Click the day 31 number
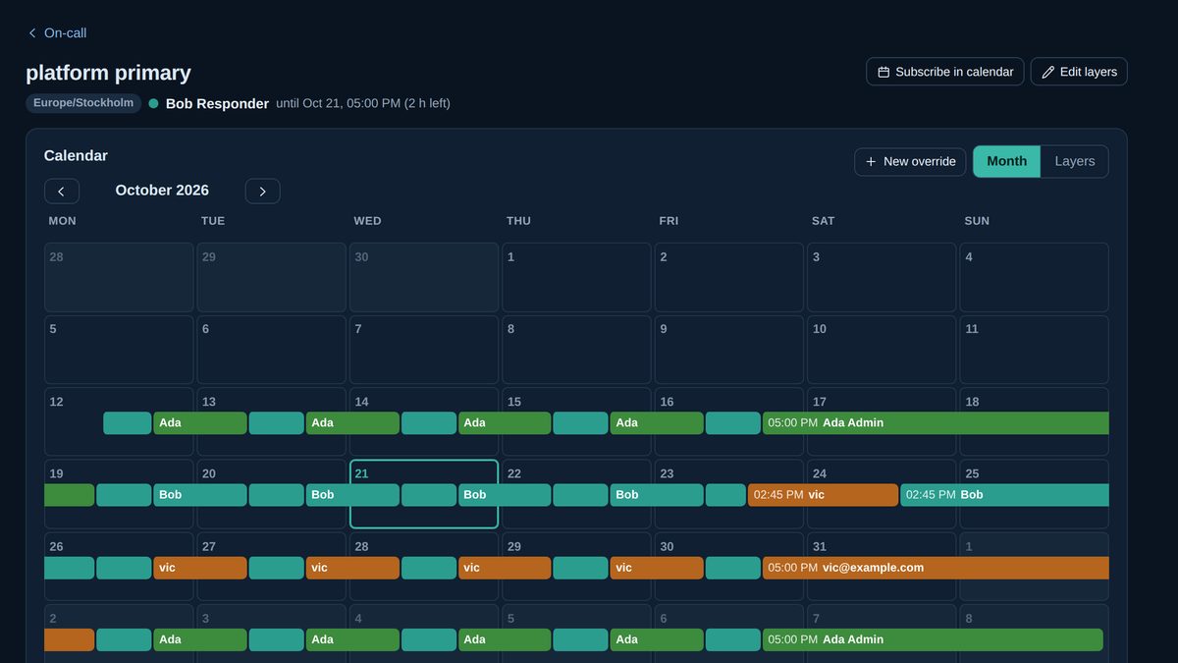The width and height of the screenshot is (1178, 663). (x=819, y=546)
